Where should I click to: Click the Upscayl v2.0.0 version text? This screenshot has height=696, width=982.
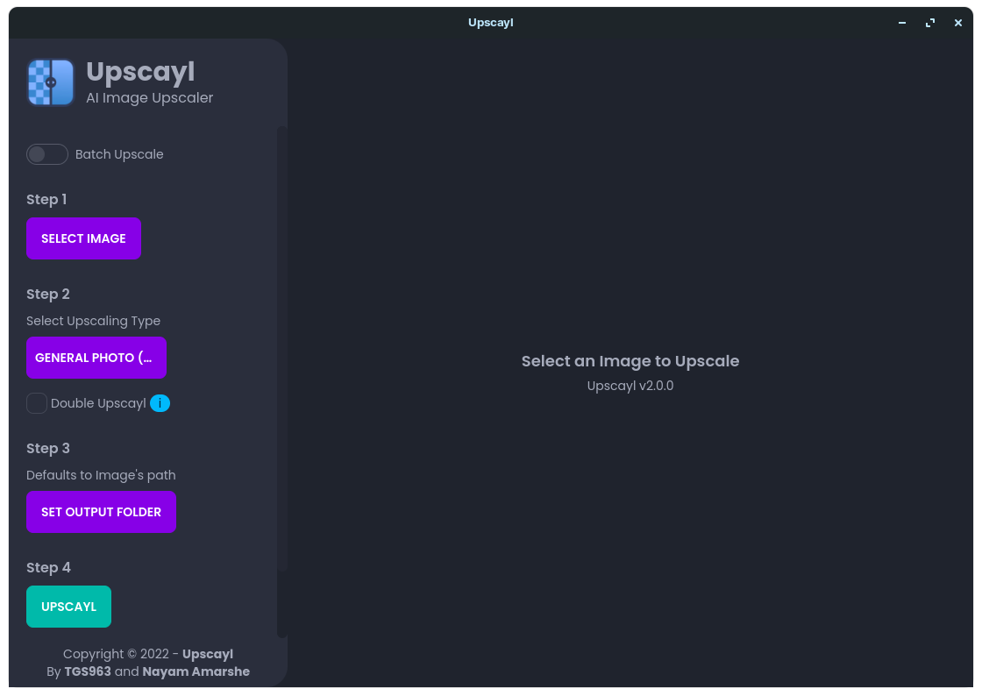(x=630, y=386)
